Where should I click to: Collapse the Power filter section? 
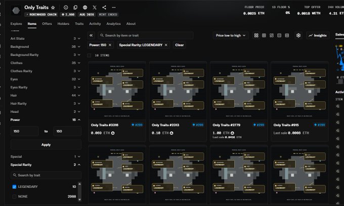click(45, 120)
